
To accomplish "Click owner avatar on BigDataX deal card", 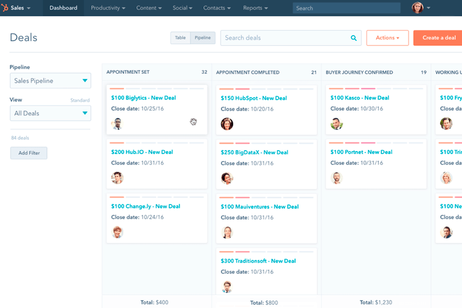I will click(227, 179).
